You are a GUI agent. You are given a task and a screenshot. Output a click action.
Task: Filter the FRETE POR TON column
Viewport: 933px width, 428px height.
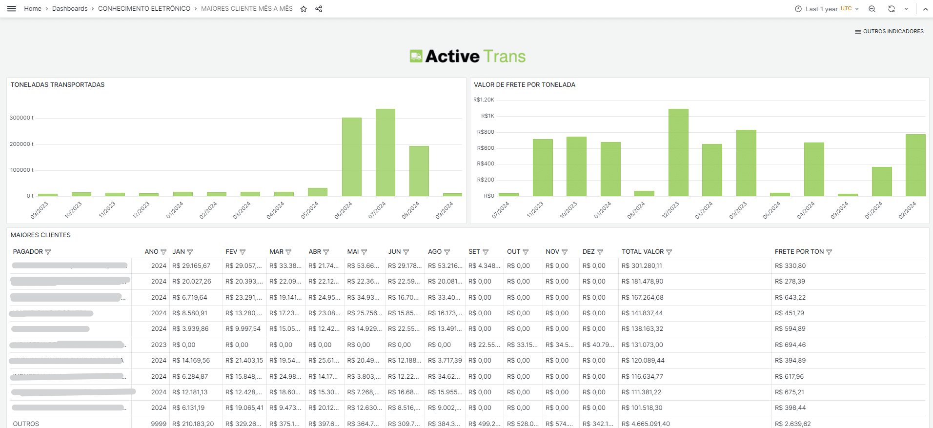coord(829,252)
